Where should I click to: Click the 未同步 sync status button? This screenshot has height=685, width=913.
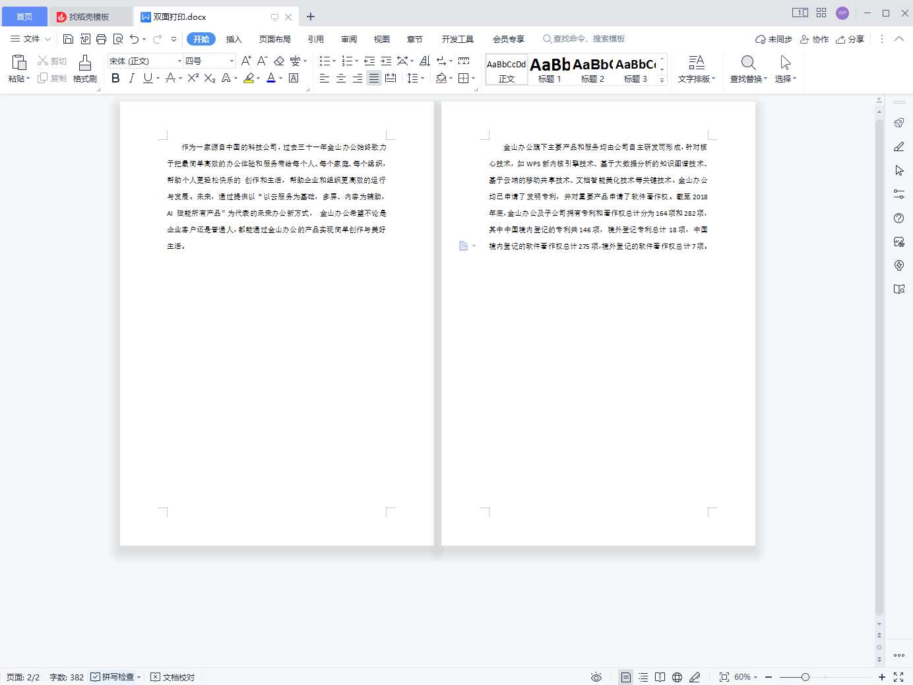pyautogui.click(x=773, y=39)
